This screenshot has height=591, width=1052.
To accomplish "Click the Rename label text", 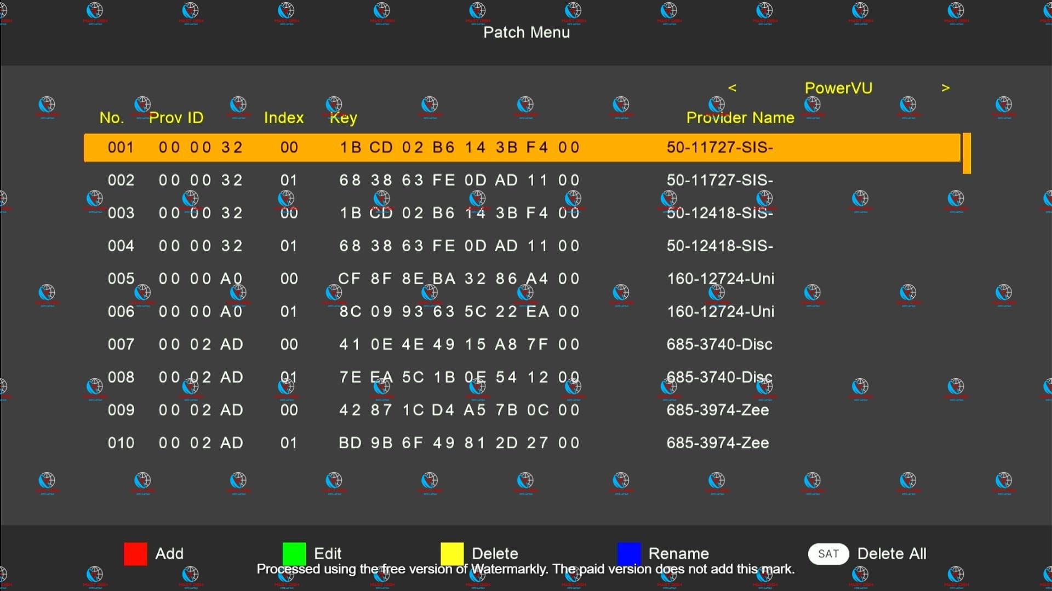I will [x=678, y=554].
